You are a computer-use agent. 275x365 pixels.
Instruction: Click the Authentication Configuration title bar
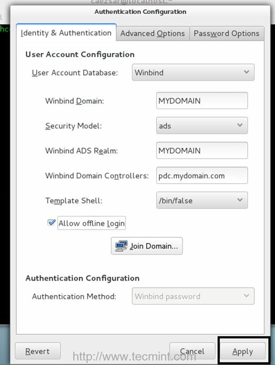[140, 12]
